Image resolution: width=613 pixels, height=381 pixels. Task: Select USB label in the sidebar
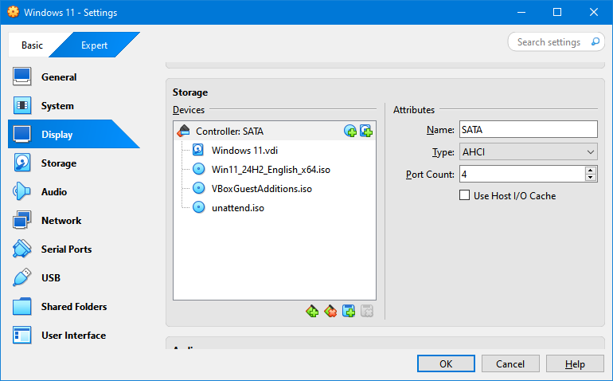click(x=51, y=277)
